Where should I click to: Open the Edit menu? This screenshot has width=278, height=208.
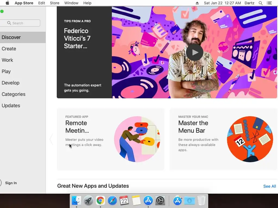pyautogui.click(x=42, y=3)
